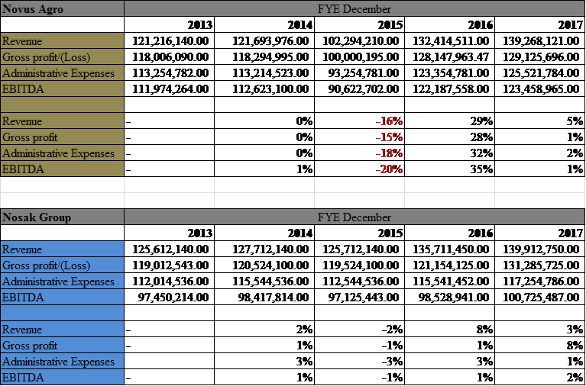
Task: Select cell with value 139,268,121.00
Action: point(539,40)
